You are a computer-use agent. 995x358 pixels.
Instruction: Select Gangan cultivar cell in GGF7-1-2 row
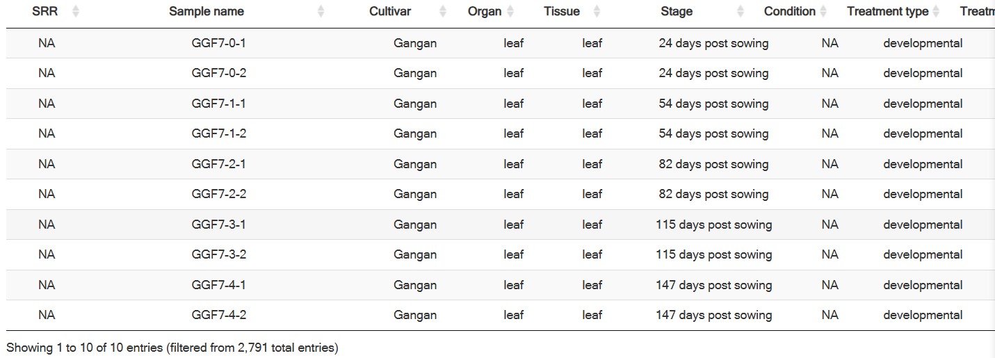coord(415,133)
